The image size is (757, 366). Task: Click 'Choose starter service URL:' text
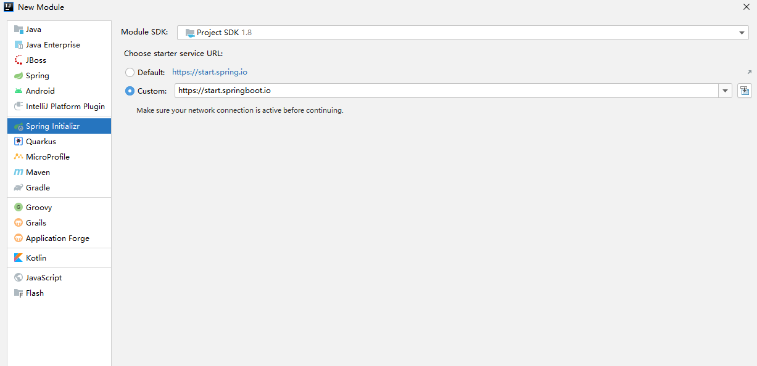[173, 54]
